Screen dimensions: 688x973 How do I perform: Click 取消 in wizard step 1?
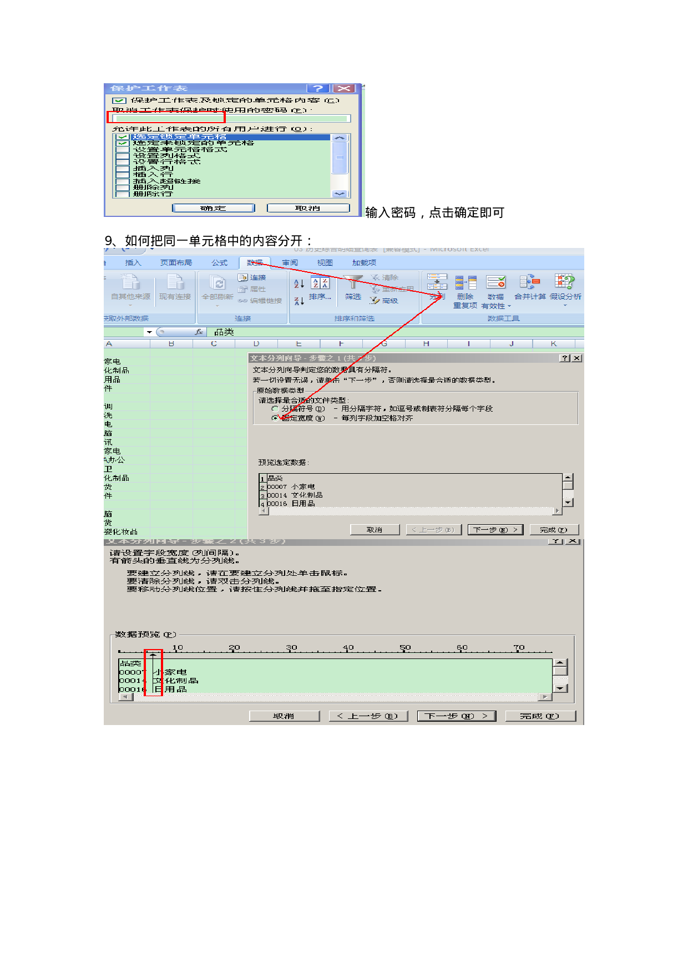click(375, 530)
